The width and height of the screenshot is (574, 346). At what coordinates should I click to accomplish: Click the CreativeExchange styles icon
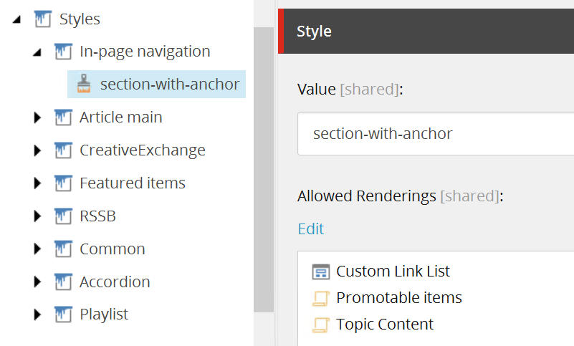(x=64, y=150)
